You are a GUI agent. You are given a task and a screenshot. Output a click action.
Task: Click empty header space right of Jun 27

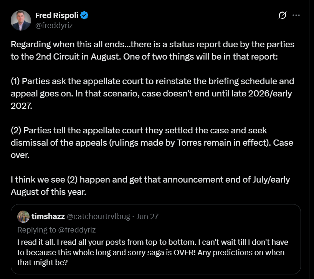(228, 216)
